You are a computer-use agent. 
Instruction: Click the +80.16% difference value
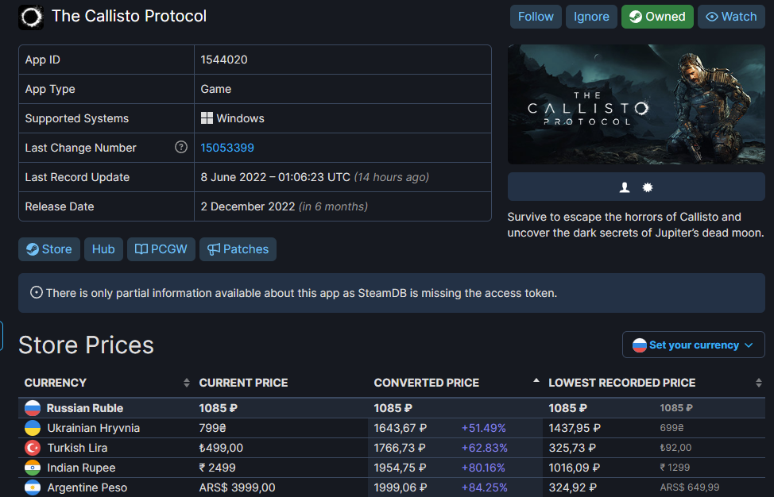coord(483,468)
